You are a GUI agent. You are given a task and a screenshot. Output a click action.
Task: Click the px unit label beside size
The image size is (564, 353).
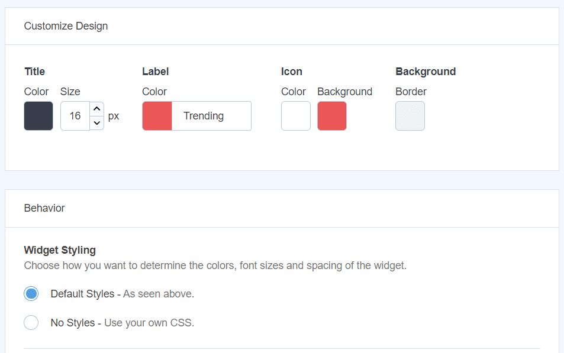coord(114,115)
